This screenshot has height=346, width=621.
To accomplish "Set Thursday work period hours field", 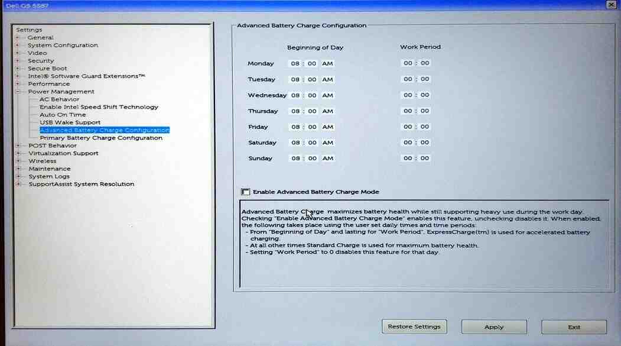I will pyautogui.click(x=408, y=111).
